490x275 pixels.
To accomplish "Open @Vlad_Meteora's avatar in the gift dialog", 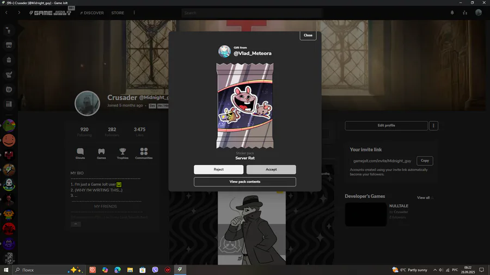I will (224, 51).
